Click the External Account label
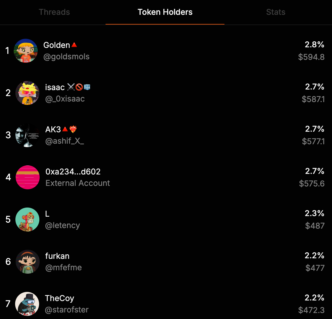 (x=78, y=183)
